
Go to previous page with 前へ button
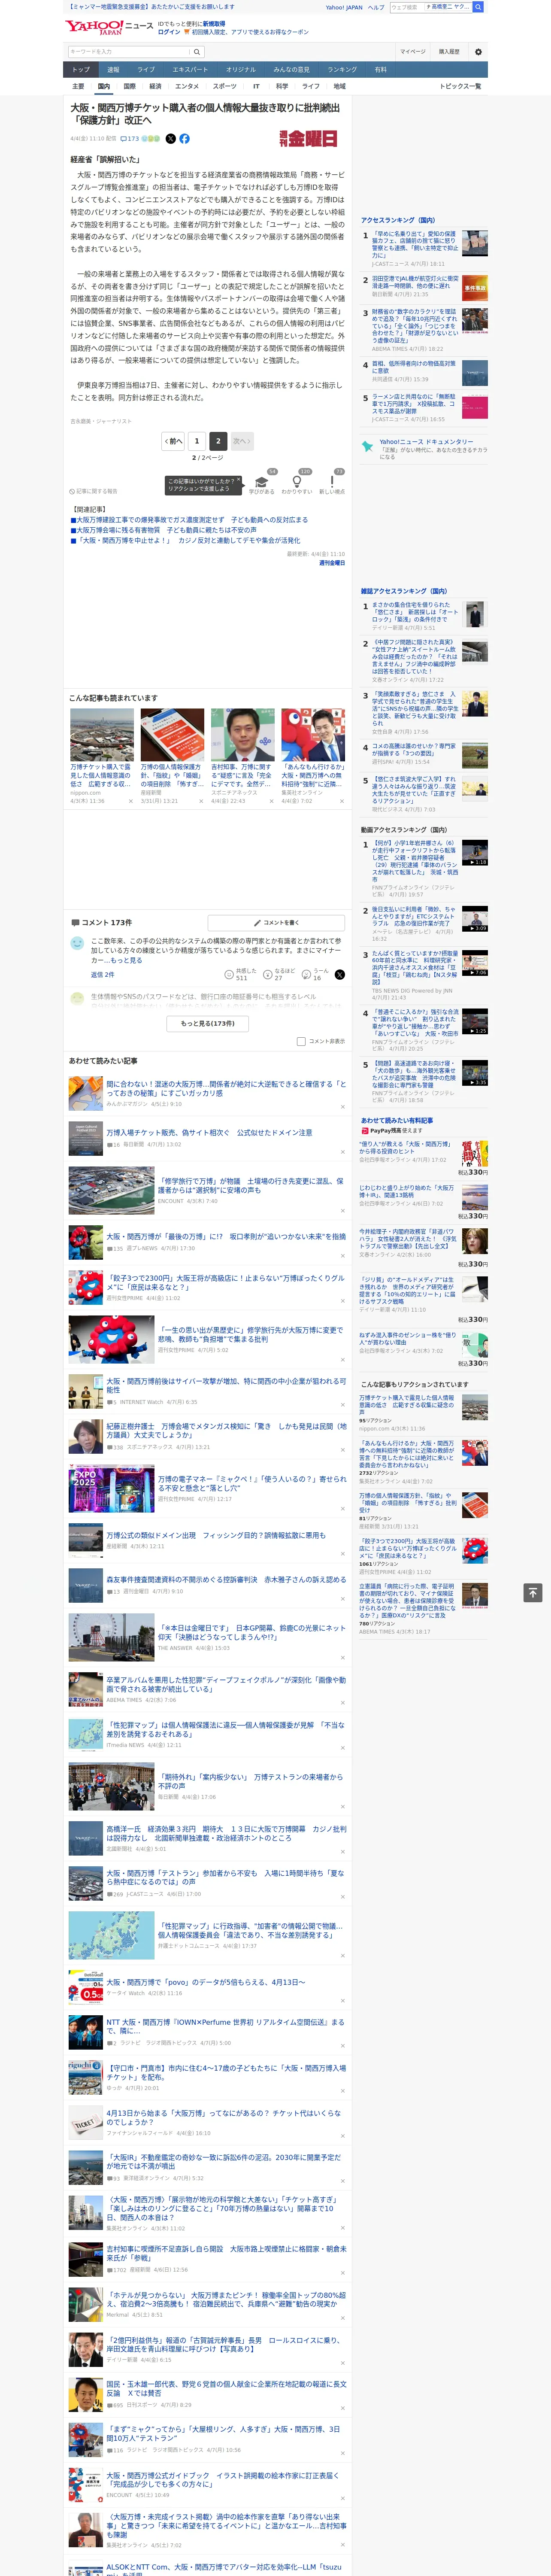click(x=173, y=441)
